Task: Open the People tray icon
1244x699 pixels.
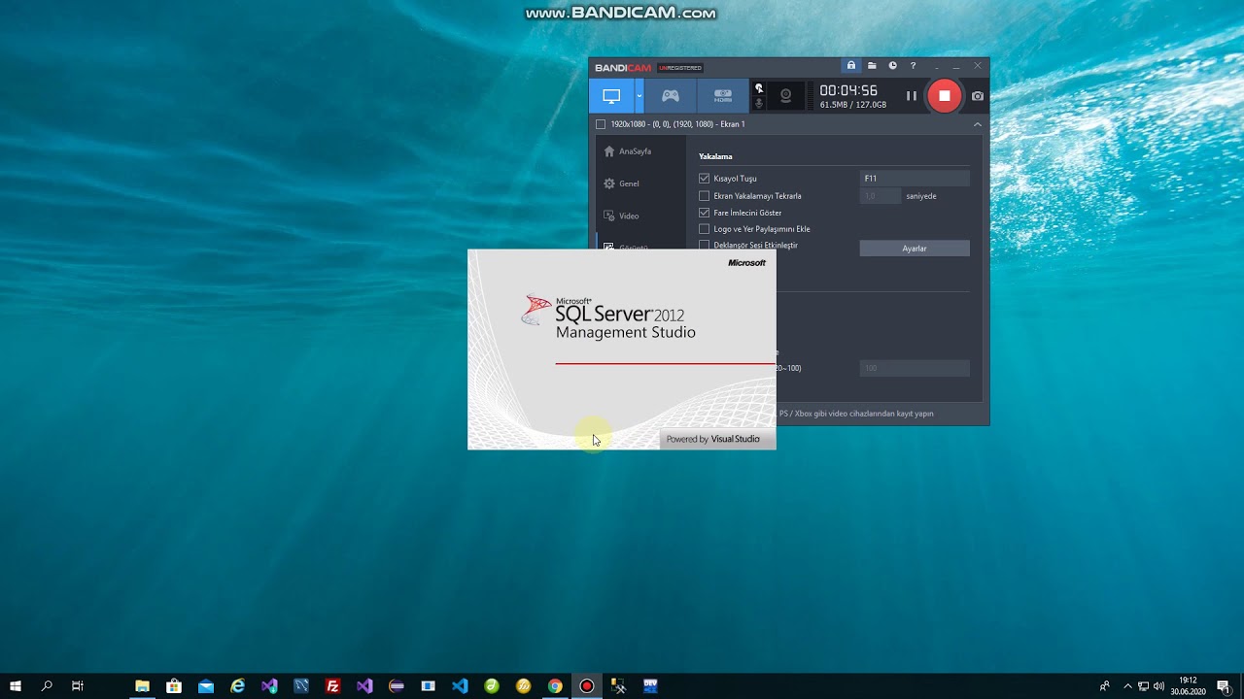Action: pyautogui.click(x=1105, y=685)
